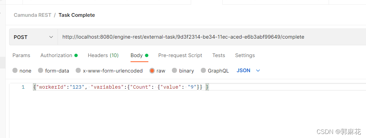Viewport: 366px width, 138px height.
Task: Switch to the Tests tab
Action: coord(219,55)
